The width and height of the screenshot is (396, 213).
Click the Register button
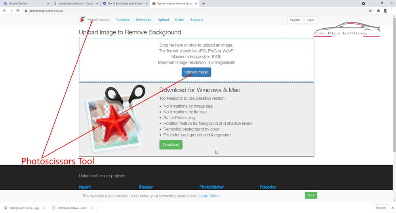click(x=295, y=20)
